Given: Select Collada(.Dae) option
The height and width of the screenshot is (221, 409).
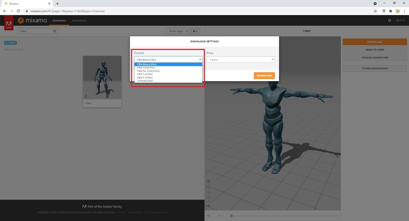Looking at the screenshot, I should tap(168, 81).
